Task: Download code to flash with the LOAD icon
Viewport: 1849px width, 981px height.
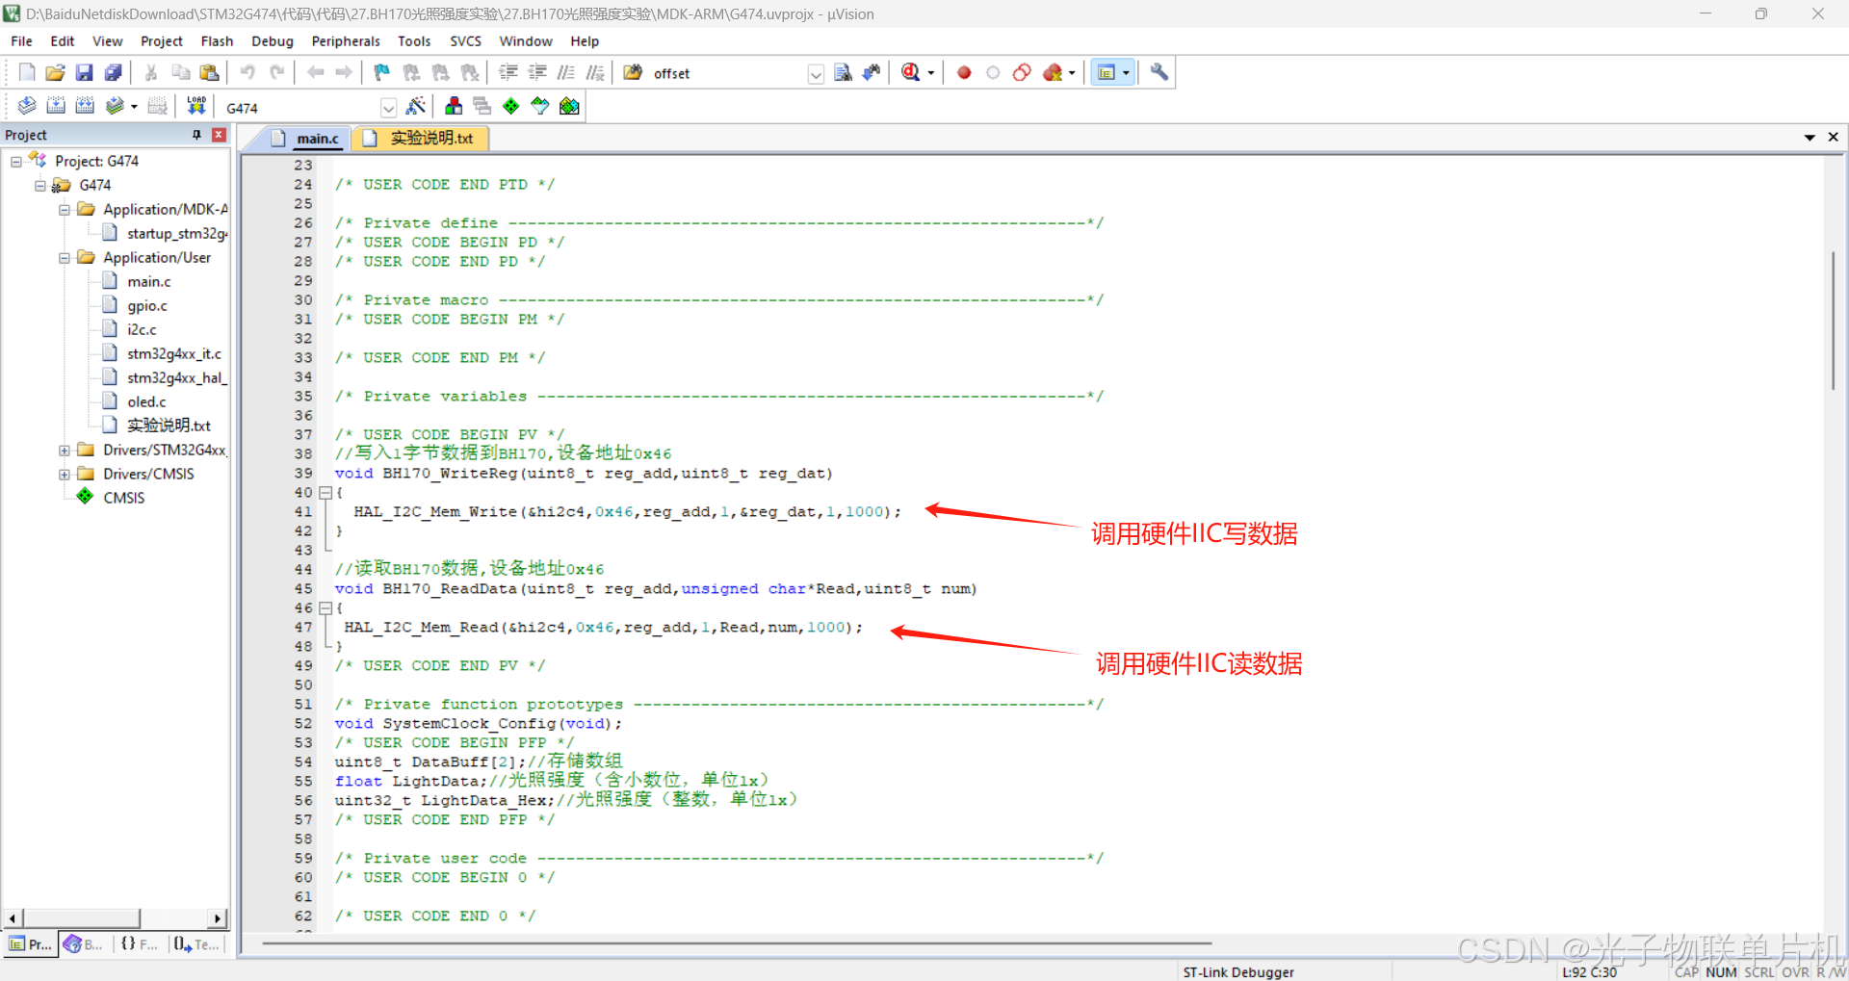Action: [196, 106]
